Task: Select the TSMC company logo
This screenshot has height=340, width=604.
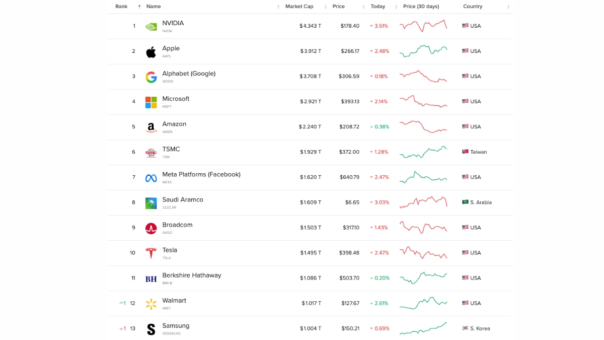Action: click(x=150, y=152)
